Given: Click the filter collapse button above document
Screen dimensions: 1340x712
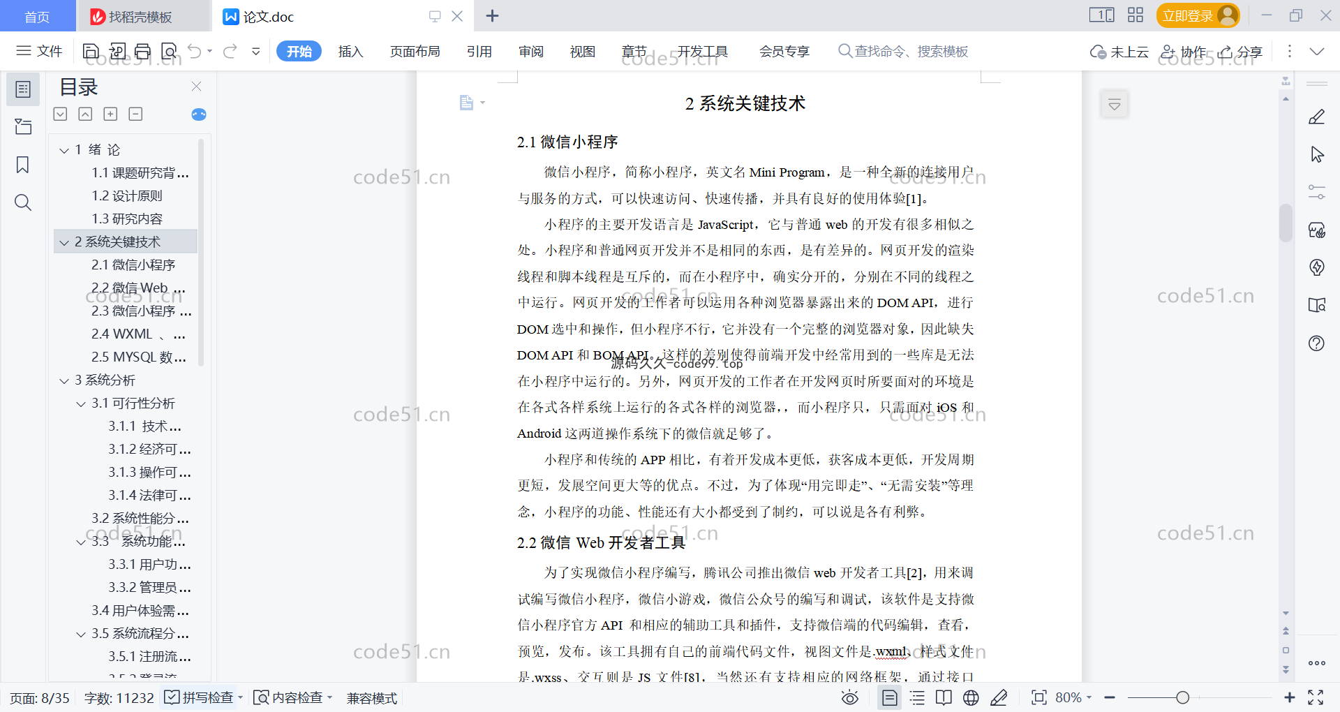Looking at the screenshot, I should click(x=1115, y=105).
